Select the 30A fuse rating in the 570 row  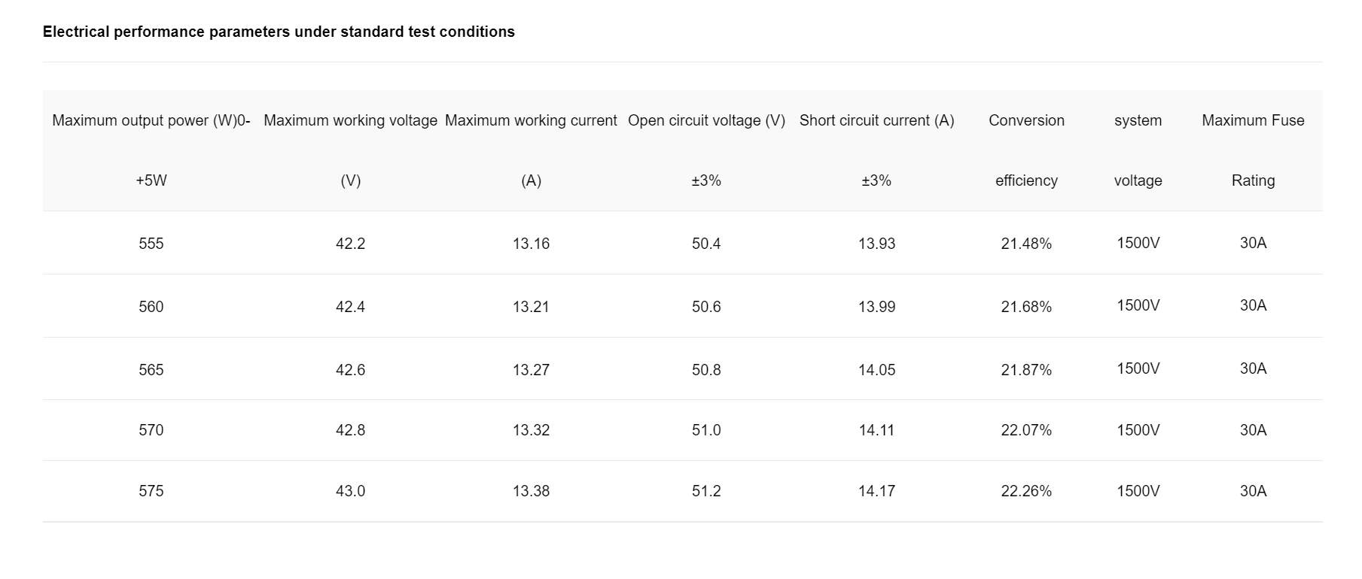[1253, 430]
